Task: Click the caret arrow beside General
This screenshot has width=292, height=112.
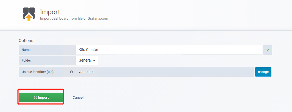Action: [94, 61]
